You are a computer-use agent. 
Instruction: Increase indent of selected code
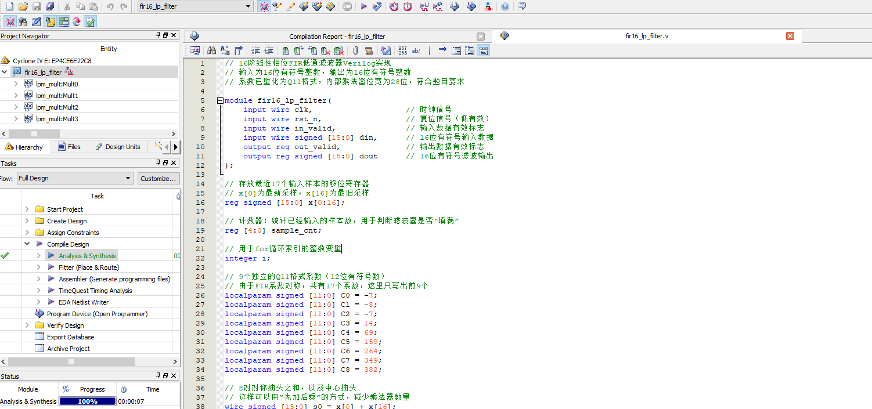pos(255,50)
